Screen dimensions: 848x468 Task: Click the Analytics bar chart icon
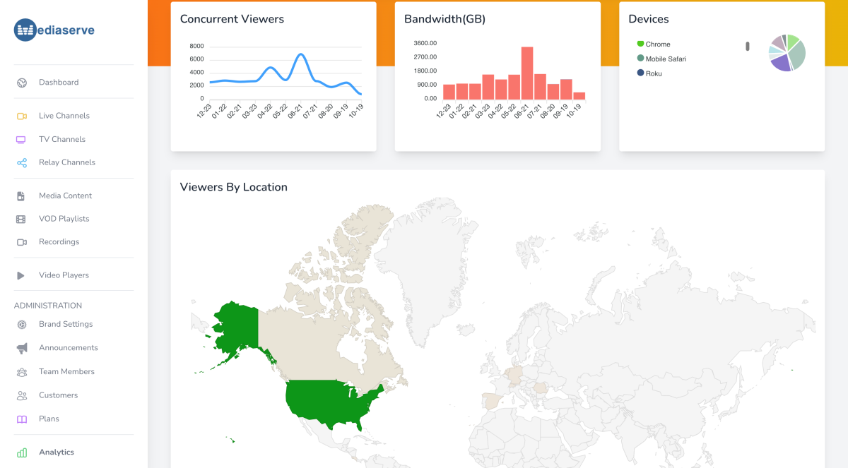[x=22, y=452]
